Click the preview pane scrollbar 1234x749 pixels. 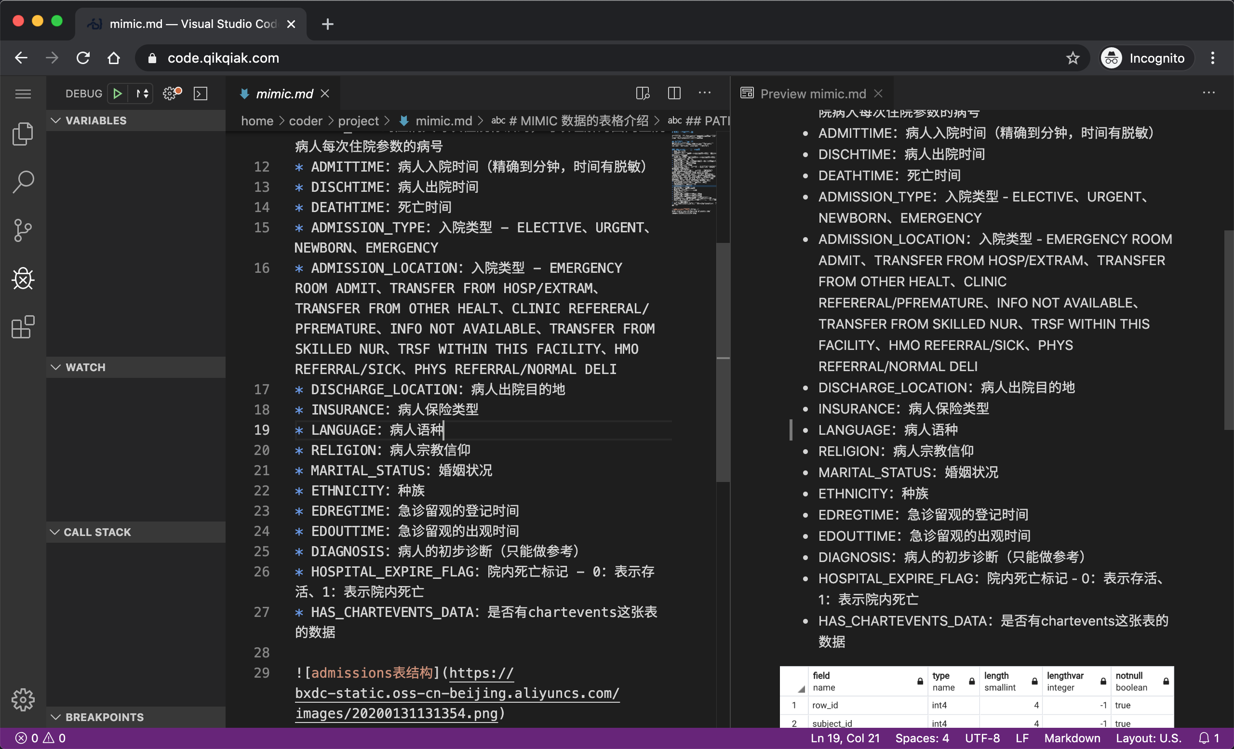tap(1229, 330)
